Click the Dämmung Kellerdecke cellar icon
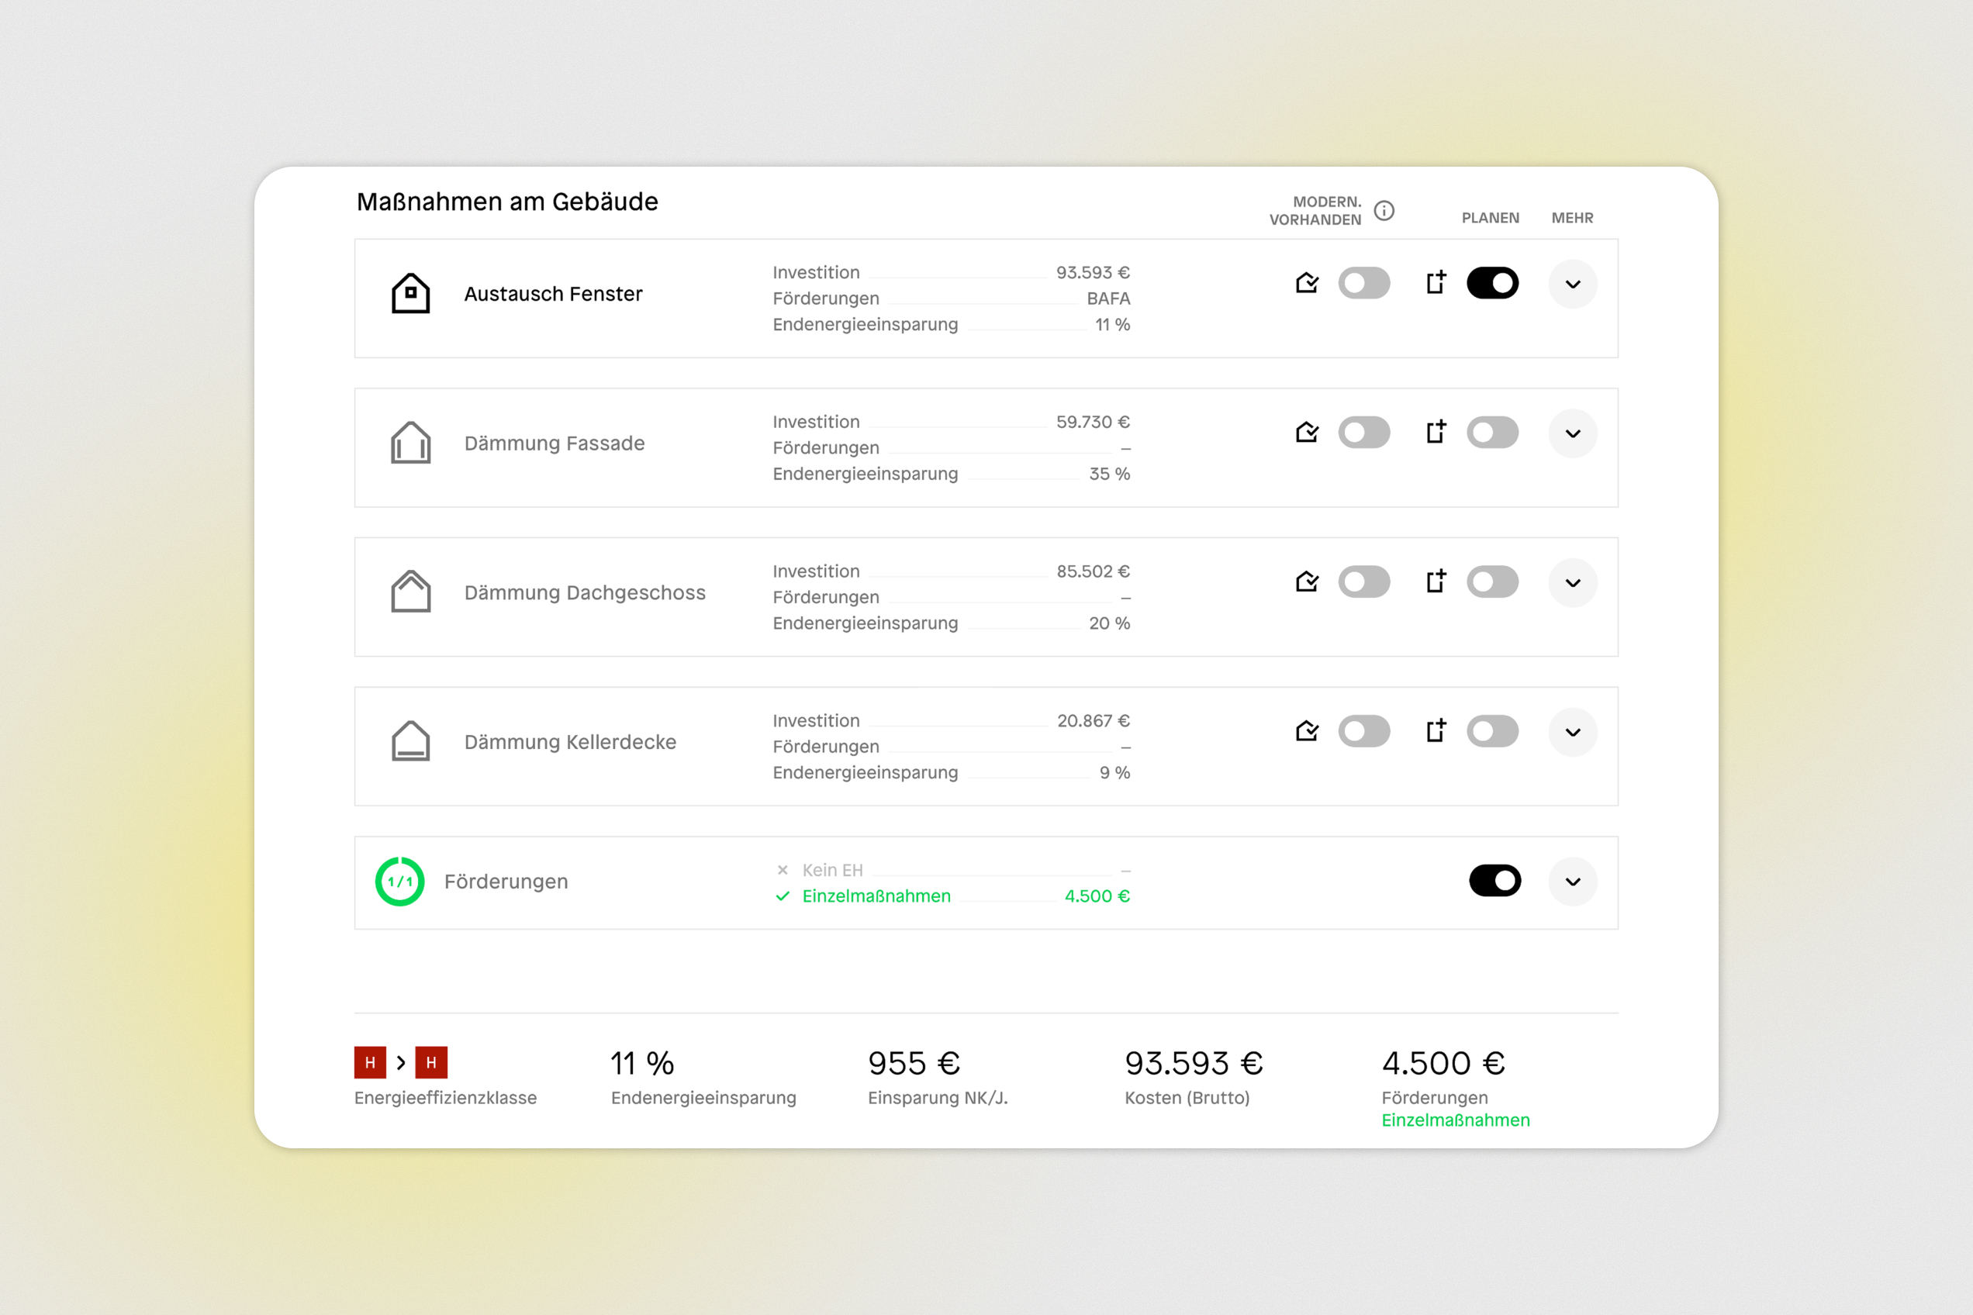This screenshot has height=1315, width=1973. 410,740
